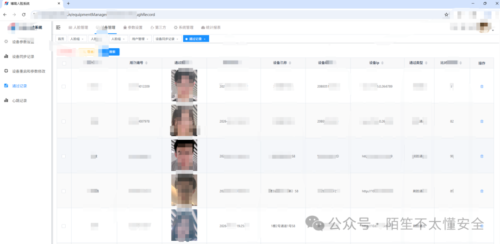Screen dimensions: 500x244
Task: Close the 设备同步记录 page tab
Action: (177, 39)
